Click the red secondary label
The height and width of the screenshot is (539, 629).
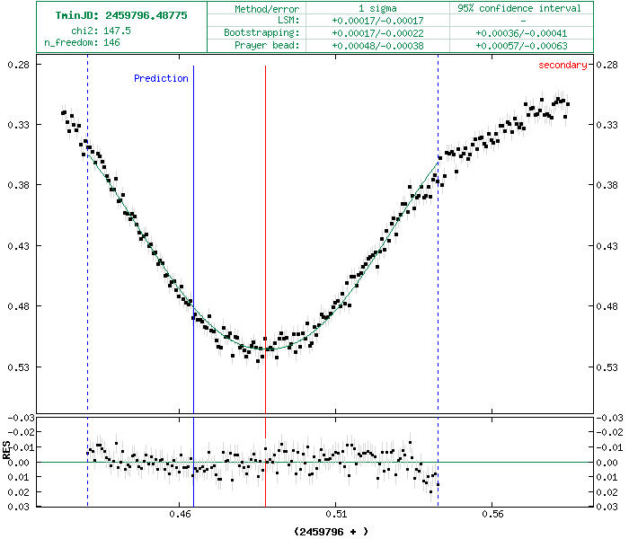pyautogui.click(x=563, y=65)
